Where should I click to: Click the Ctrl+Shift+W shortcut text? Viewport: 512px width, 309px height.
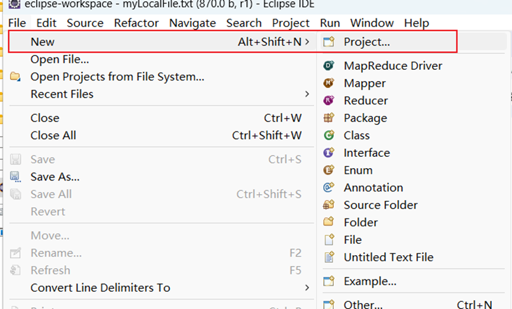click(267, 135)
